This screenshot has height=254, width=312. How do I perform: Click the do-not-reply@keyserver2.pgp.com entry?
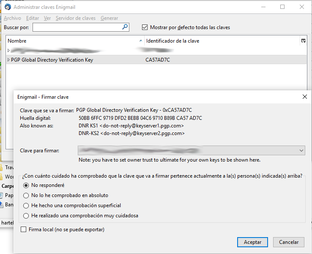click(131, 133)
